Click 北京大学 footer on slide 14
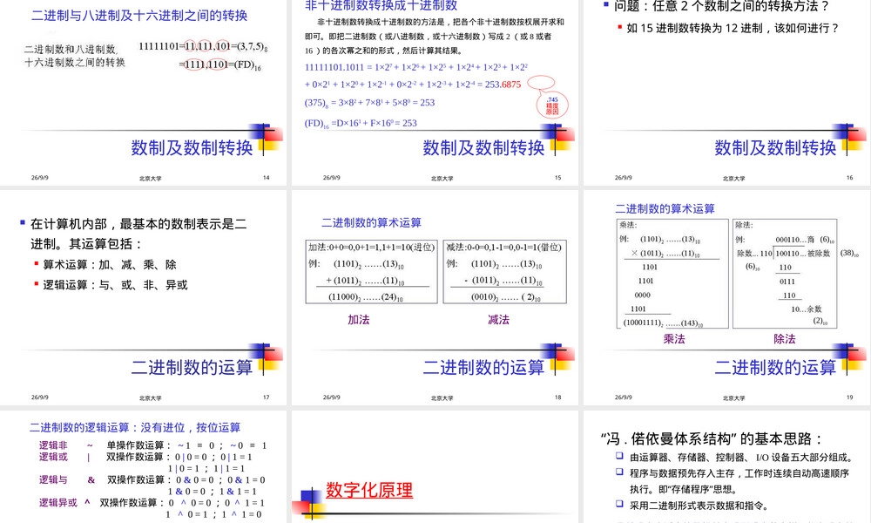 coord(151,179)
